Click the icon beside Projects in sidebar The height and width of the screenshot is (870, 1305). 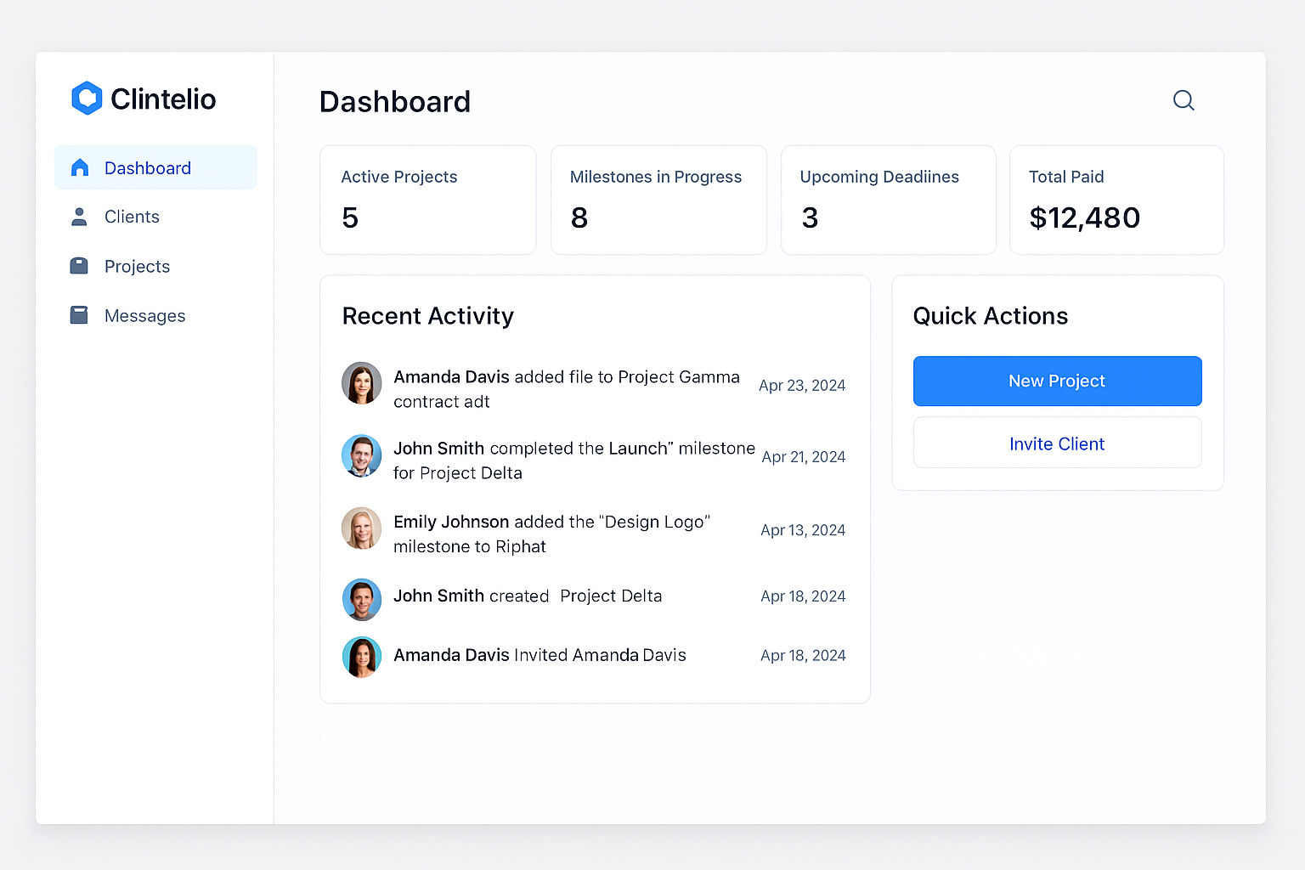pyautogui.click(x=79, y=266)
